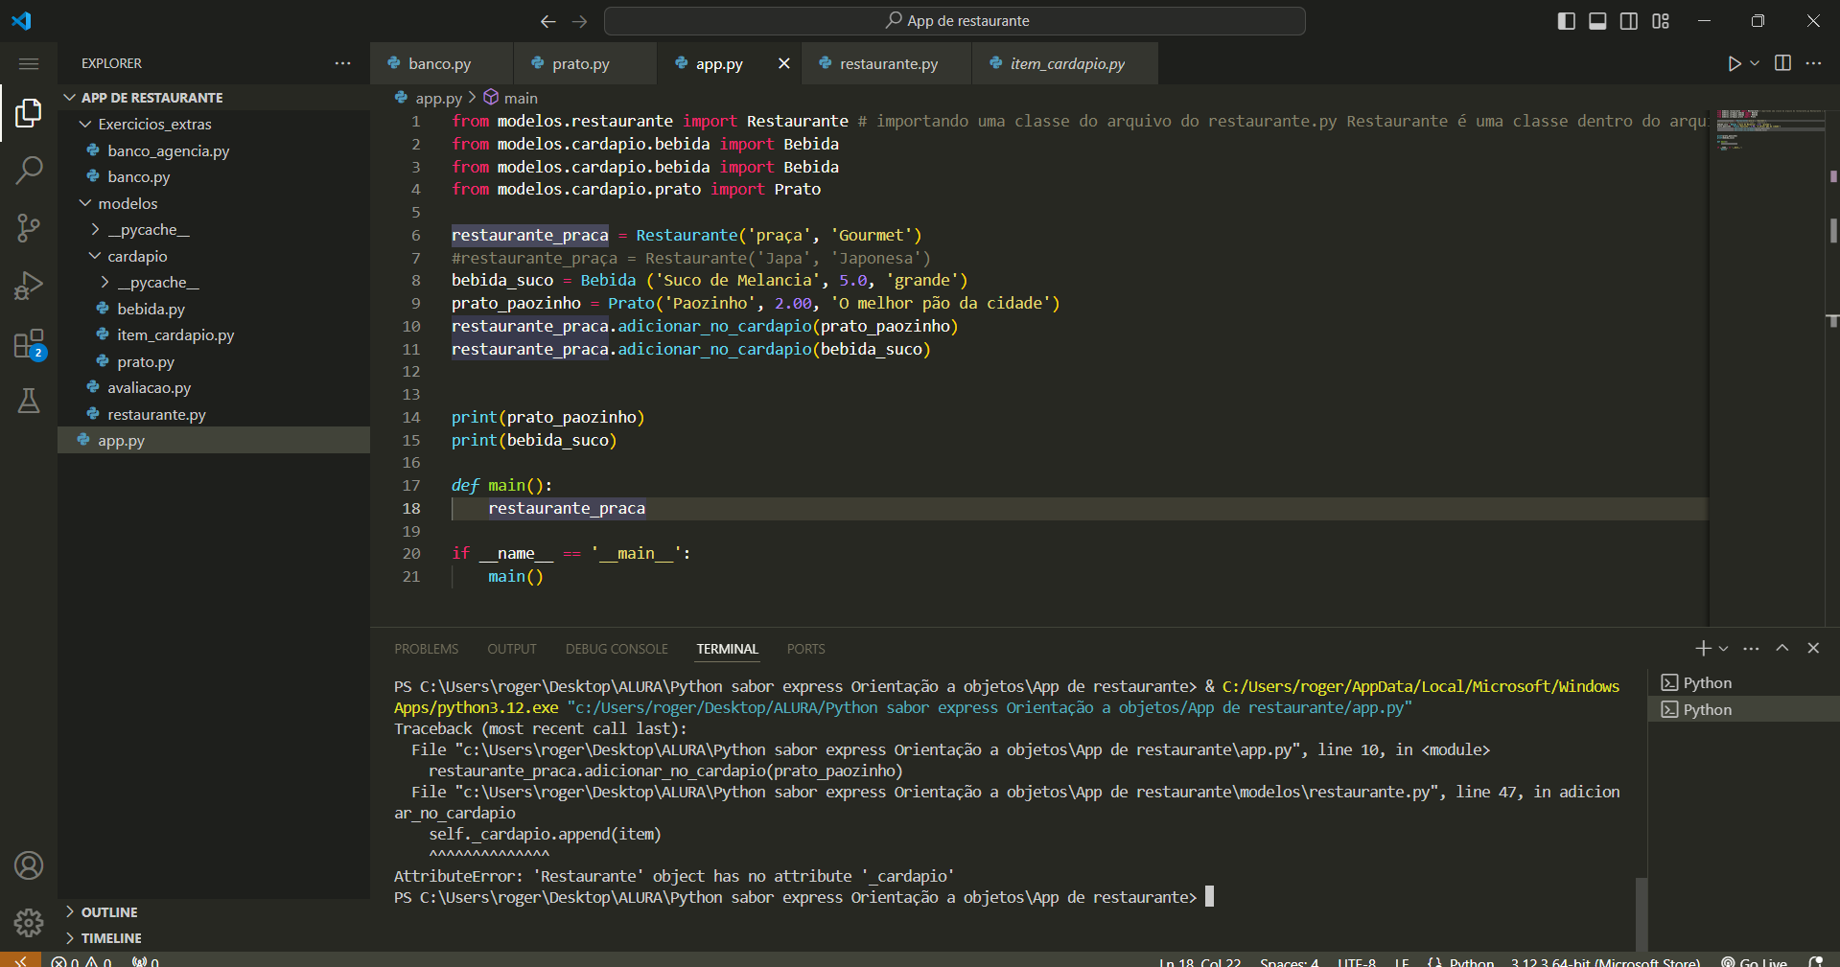Viewport: 1840px width, 967px height.
Task: Click the command center search box
Action: click(x=955, y=21)
